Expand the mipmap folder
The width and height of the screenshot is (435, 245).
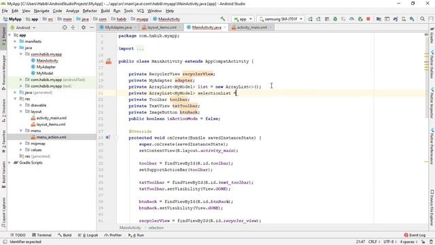click(x=21, y=144)
